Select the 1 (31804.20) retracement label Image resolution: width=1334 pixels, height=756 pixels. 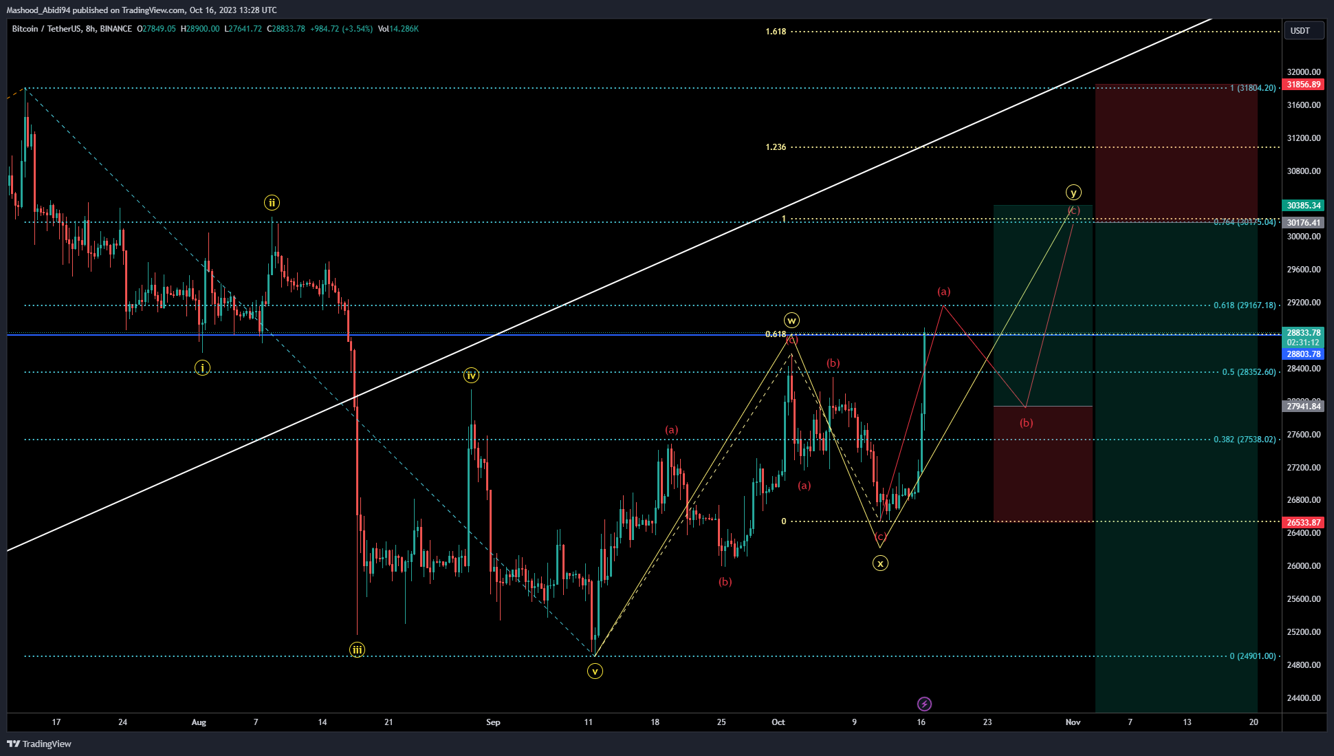(x=1253, y=88)
